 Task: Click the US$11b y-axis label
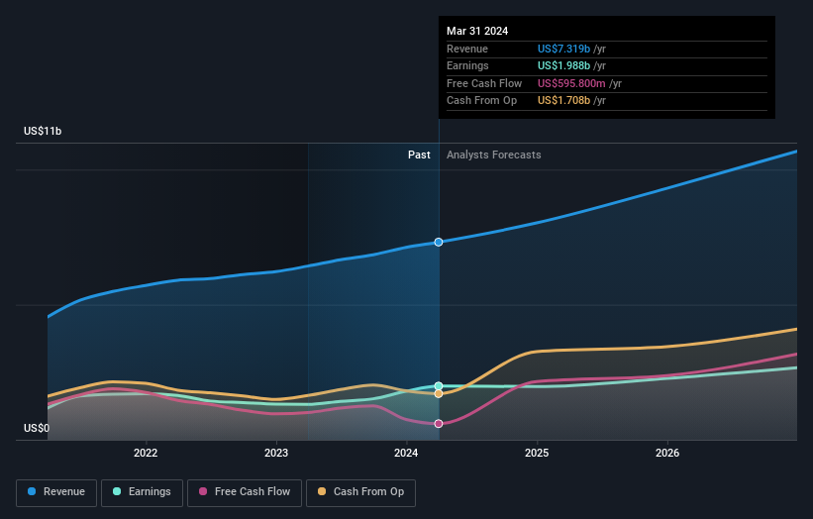(43, 131)
